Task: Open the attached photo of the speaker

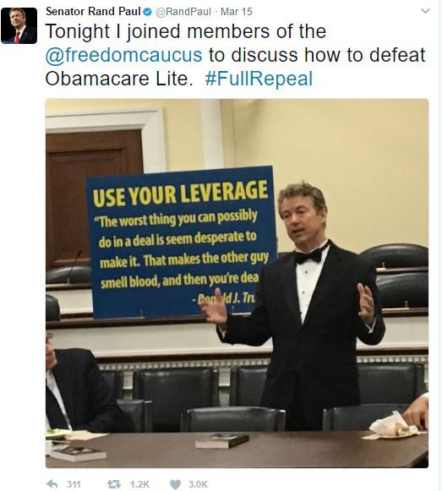Action: 237,283
